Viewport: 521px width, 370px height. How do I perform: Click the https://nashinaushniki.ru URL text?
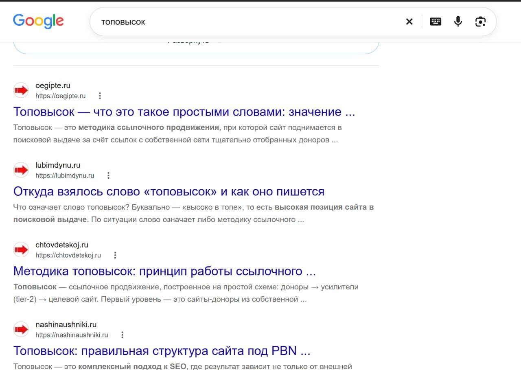[72, 335]
